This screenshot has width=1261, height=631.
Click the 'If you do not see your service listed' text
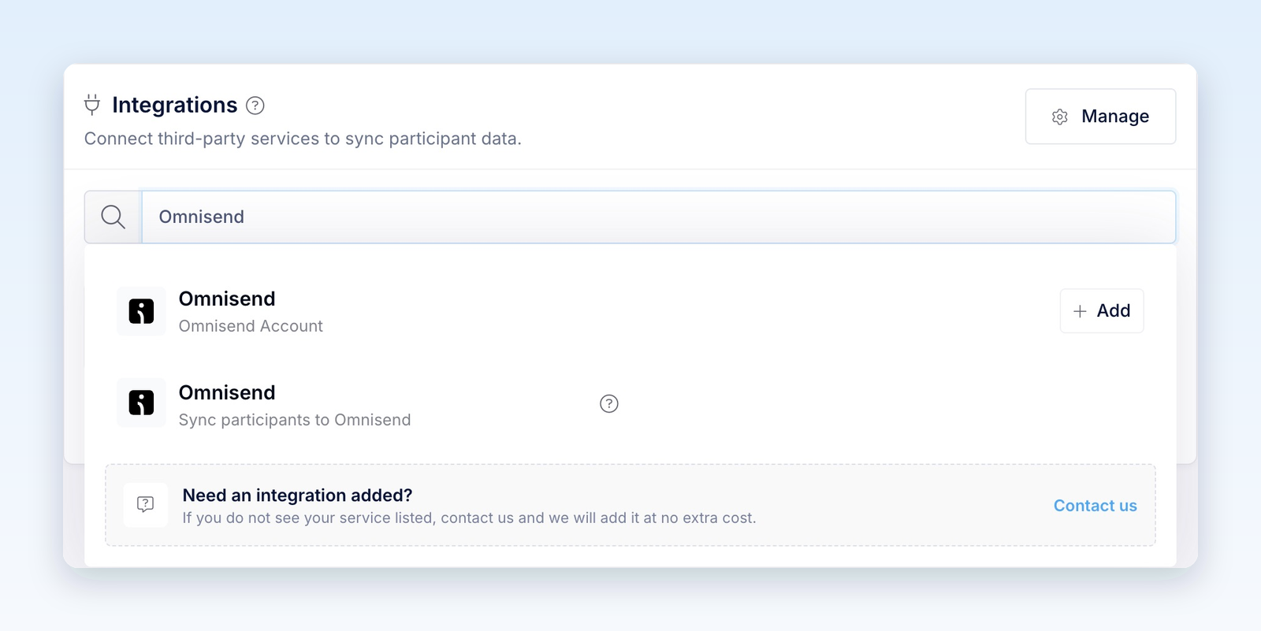pyautogui.click(x=469, y=518)
